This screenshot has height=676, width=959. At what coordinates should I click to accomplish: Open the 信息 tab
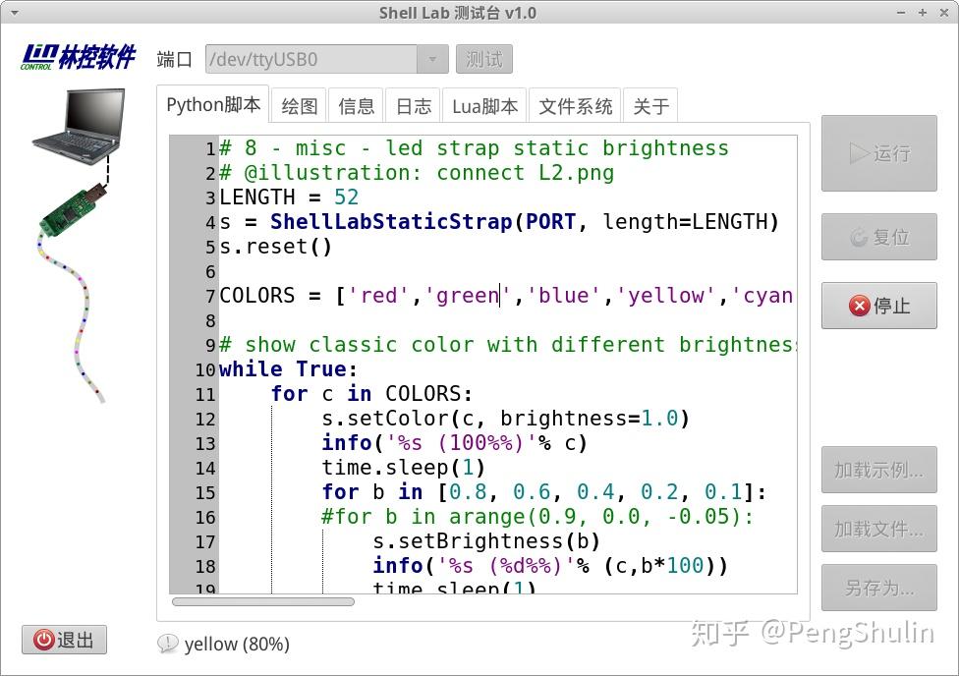(356, 105)
